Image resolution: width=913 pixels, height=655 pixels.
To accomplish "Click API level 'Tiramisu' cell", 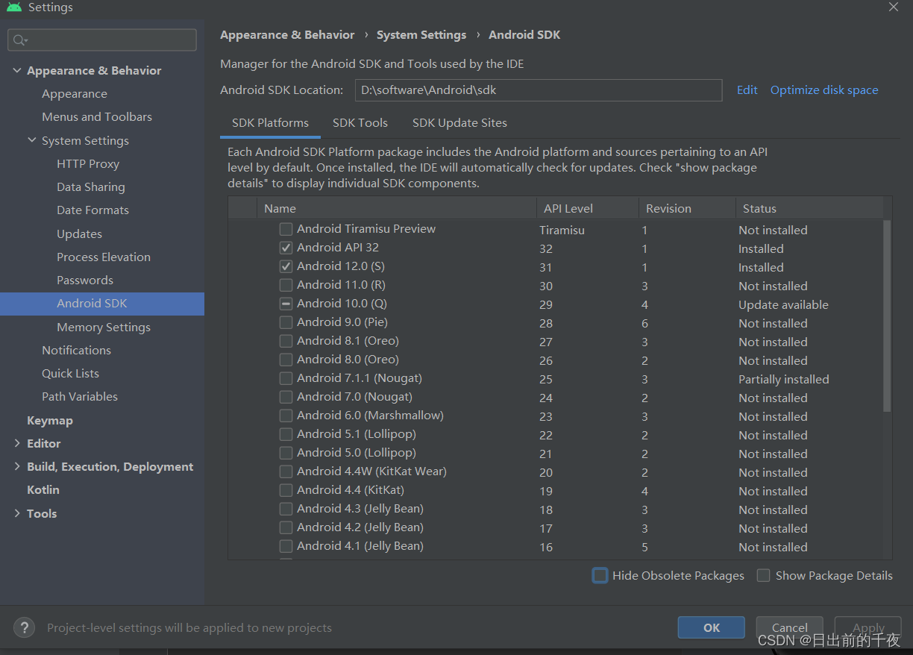I will pos(562,230).
